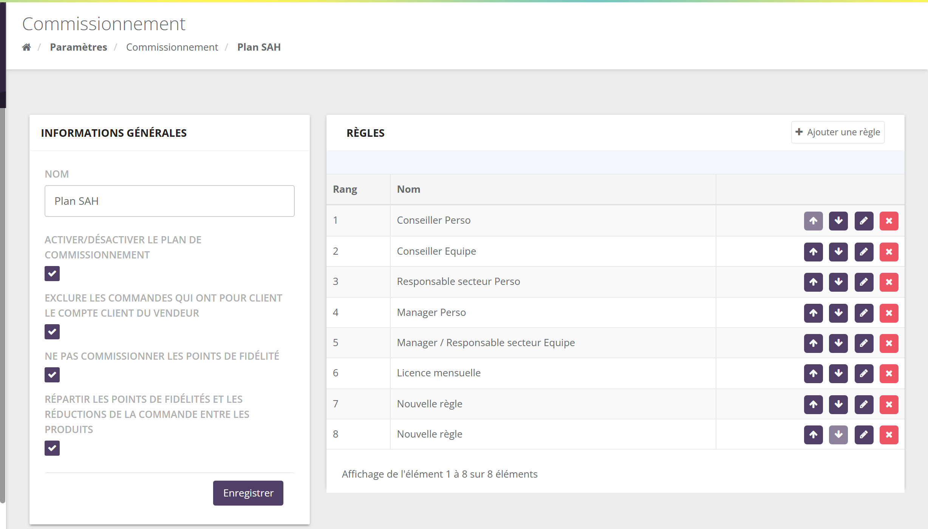This screenshot has height=529, width=928.
Task: Click 'Manager Perso' rule name
Action: [432, 312]
